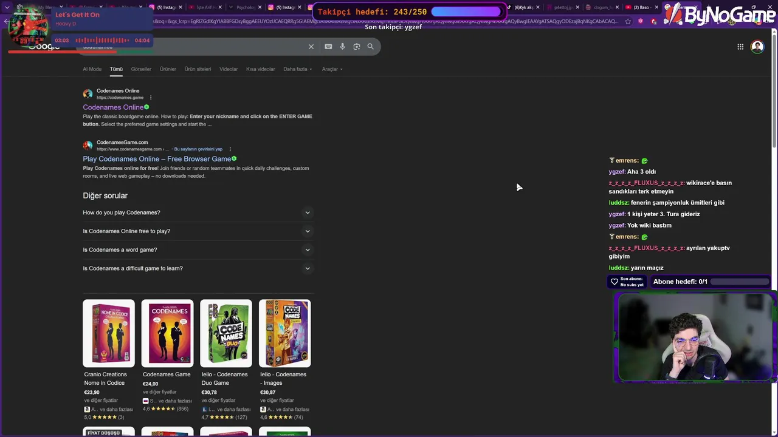This screenshot has width=778, height=437.
Task: Close the Baso browser tab
Action: point(656,7)
